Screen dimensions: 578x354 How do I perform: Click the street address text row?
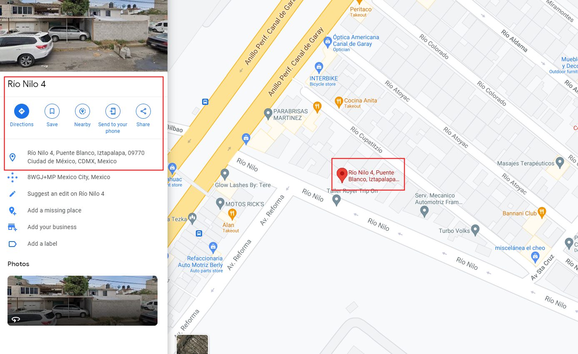click(83, 157)
